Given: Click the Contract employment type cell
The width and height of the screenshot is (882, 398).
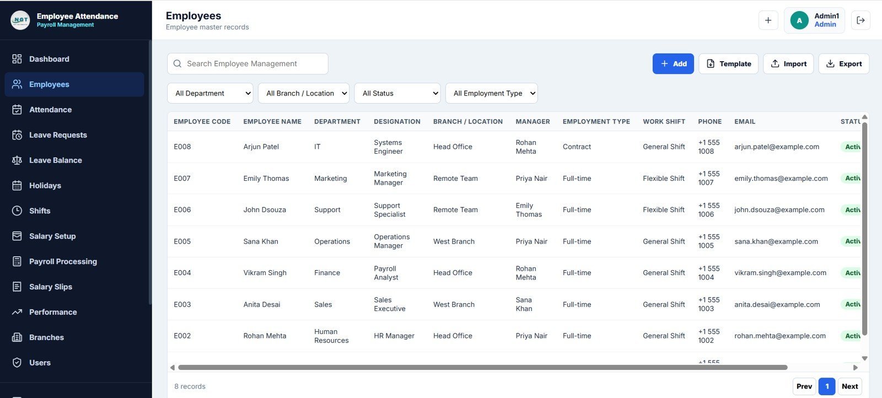Looking at the screenshot, I should pos(577,147).
